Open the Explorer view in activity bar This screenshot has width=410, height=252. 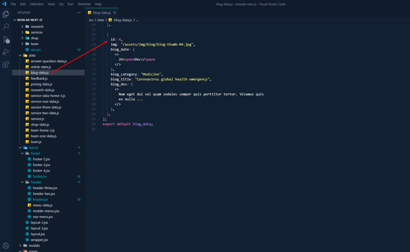coord(6,14)
